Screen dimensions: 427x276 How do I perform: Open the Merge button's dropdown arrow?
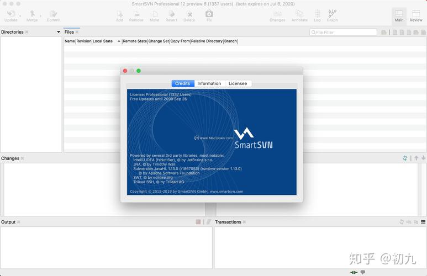point(40,16)
